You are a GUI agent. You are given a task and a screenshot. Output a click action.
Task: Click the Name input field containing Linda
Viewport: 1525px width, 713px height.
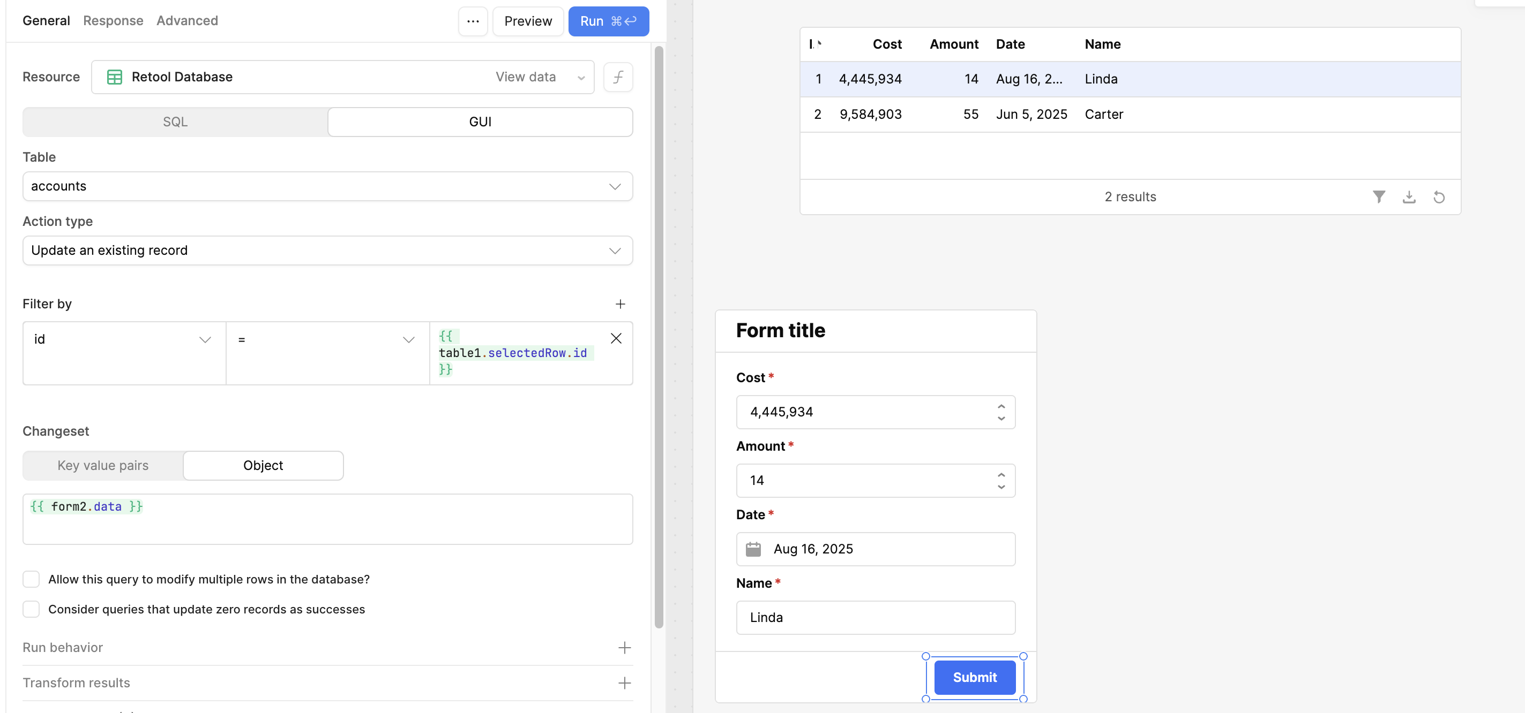click(x=875, y=617)
